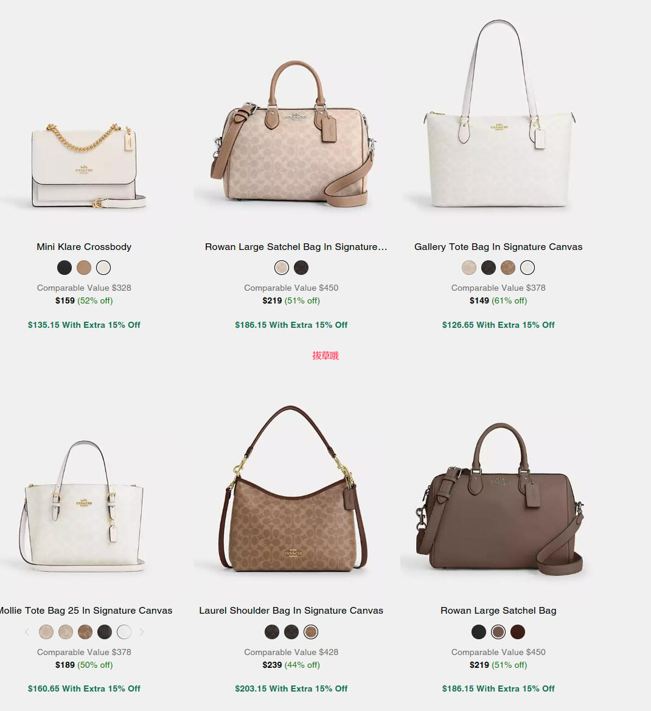Select brown signature swatch for Gallery Tote
Screen dimensions: 651x711
click(508, 268)
